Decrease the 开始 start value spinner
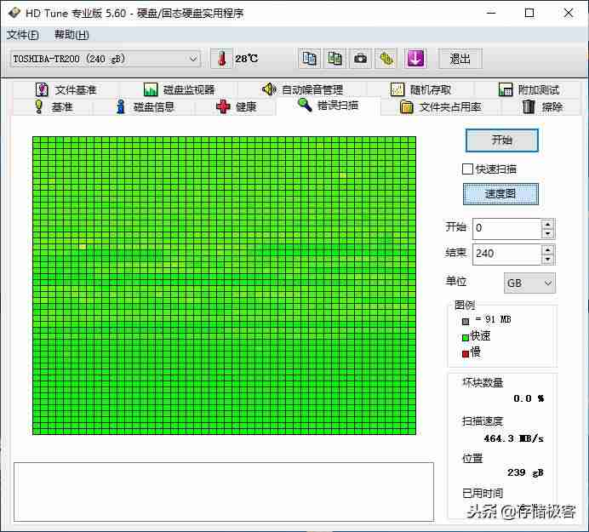589x532 pixels. pyautogui.click(x=547, y=234)
